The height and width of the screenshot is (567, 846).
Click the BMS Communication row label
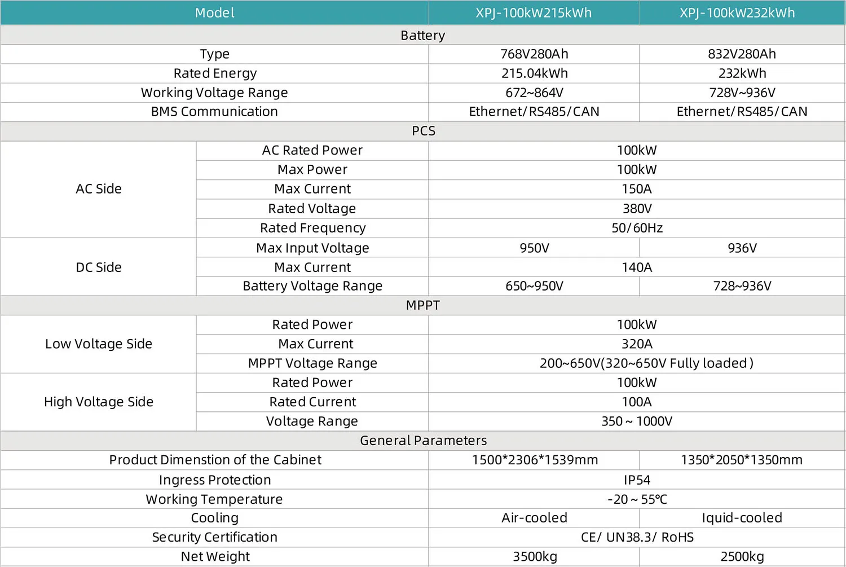coord(214,112)
